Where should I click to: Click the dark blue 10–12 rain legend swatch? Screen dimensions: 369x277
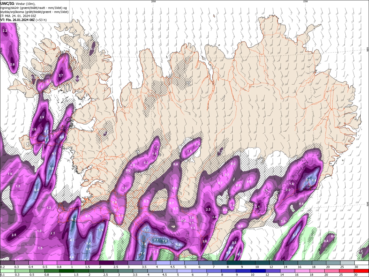pos(258,271)
